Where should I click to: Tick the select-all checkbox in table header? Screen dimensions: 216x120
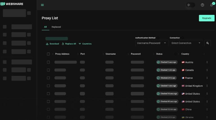[x=48, y=54]
